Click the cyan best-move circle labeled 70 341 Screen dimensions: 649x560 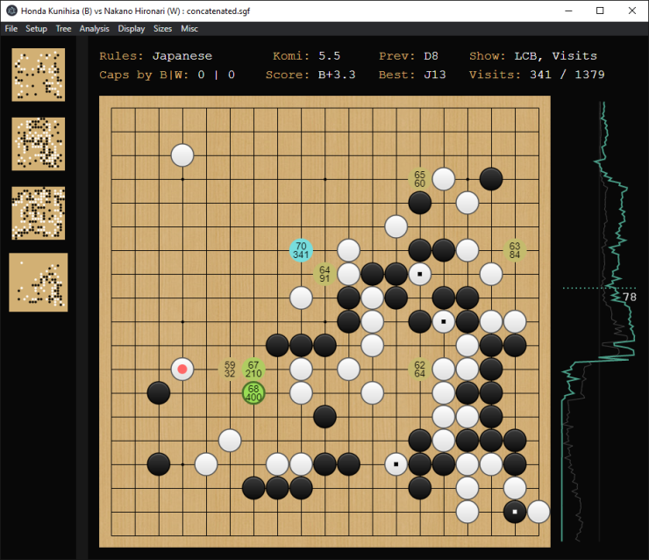pos(301,250)
